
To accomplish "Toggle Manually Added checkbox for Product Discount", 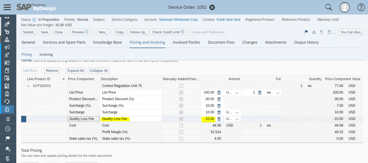I will [x=181, y=99].
